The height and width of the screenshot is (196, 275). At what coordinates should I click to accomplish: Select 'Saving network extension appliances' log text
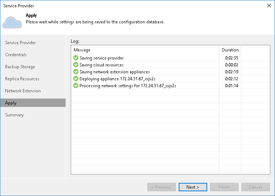(115, 72)
